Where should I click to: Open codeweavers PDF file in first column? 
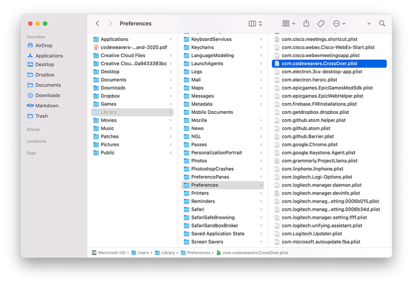tap(133, 47)
